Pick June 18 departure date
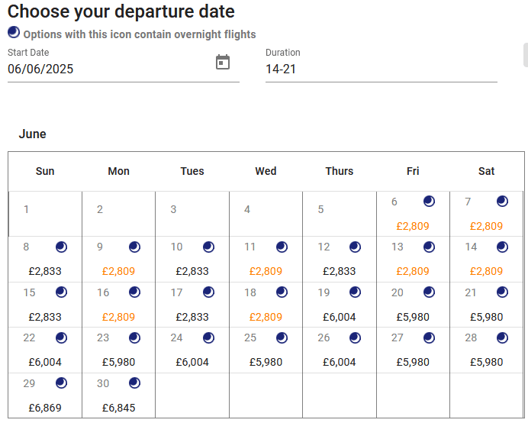 coord(266,305)
